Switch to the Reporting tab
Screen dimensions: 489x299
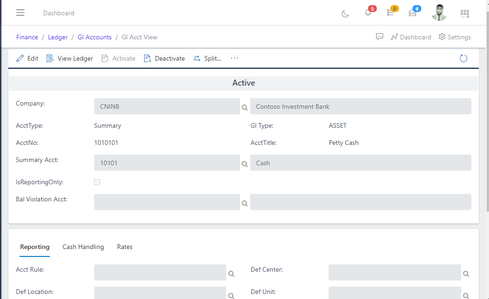coord(35,247)
